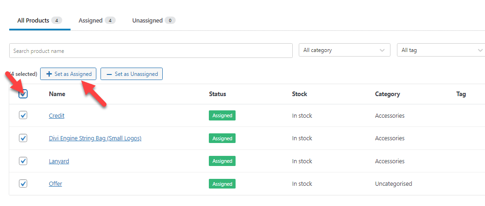This screenshot has height=206, width=485.
Task: Switch to the Assigned tab
Action: point(97,21)
